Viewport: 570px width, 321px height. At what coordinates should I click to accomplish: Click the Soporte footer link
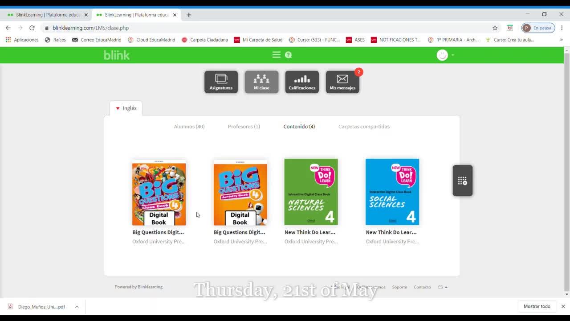pos(399,287)
